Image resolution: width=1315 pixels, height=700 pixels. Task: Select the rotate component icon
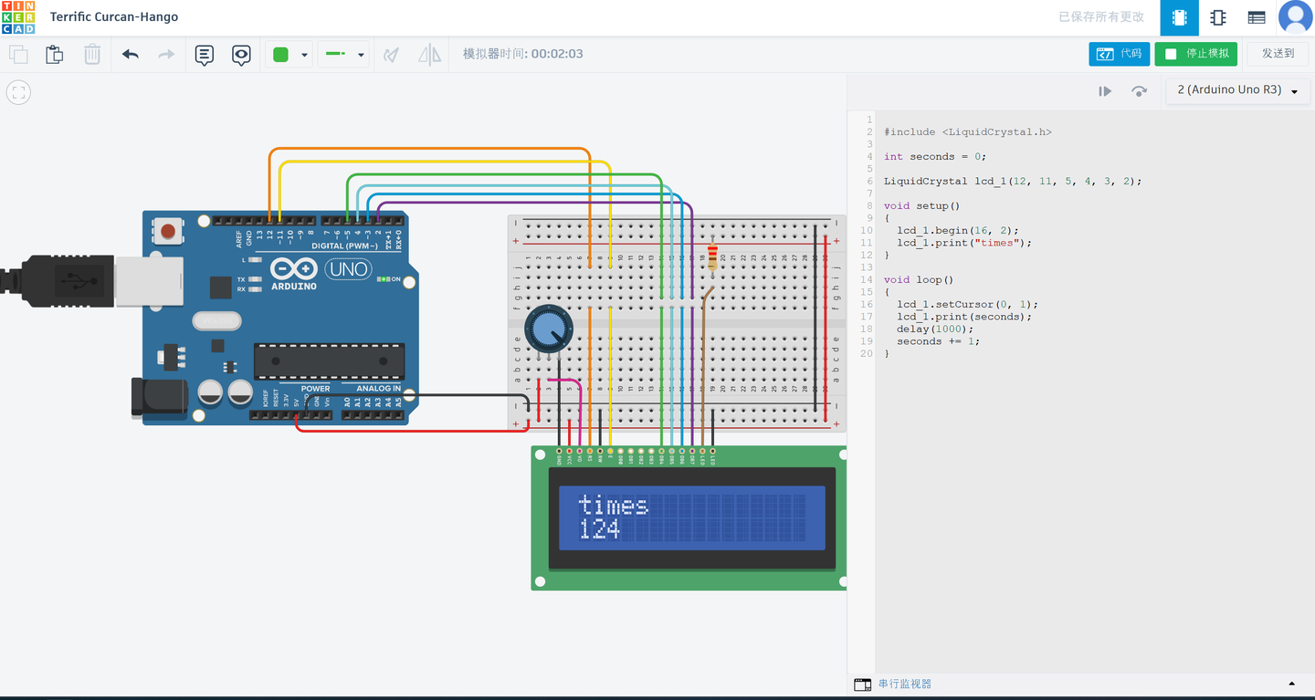[391, 55]
